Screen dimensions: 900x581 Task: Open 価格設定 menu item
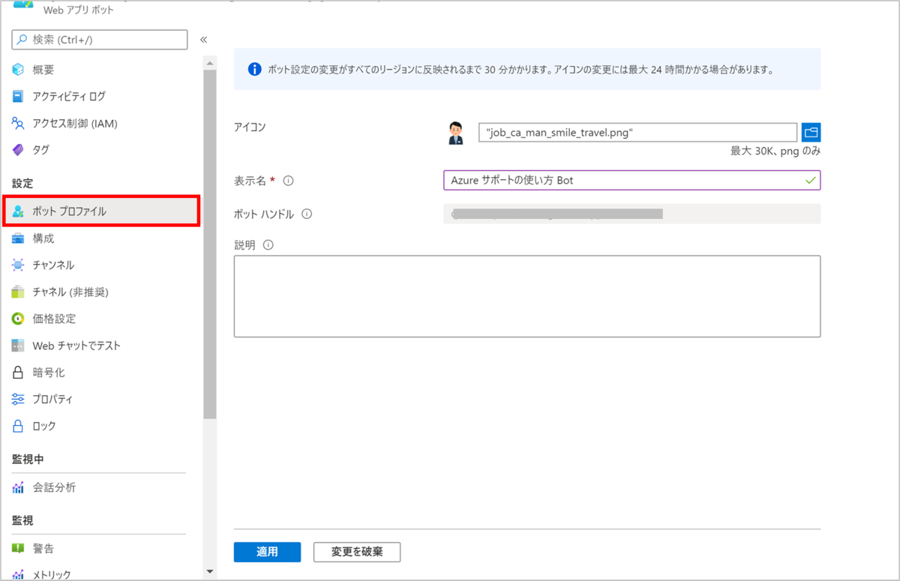coord(54,319)
